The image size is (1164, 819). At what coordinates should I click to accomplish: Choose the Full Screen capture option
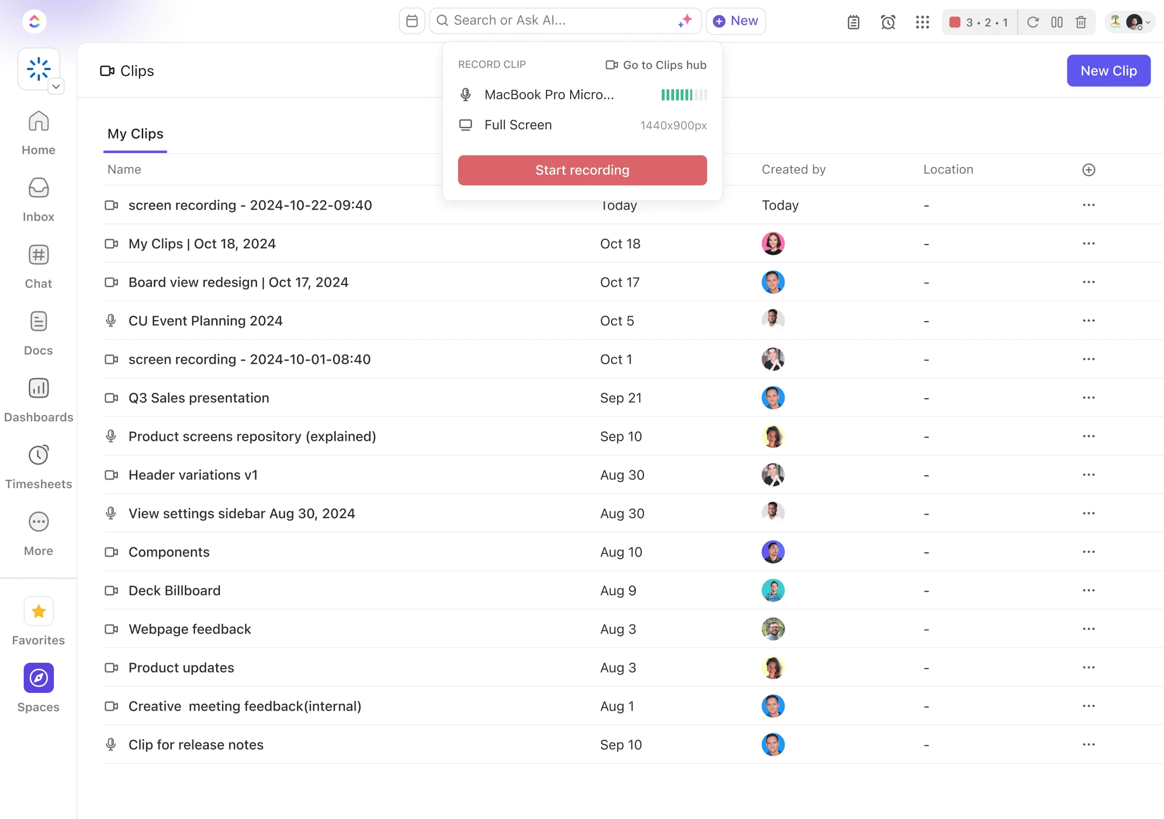coord(517,125)
